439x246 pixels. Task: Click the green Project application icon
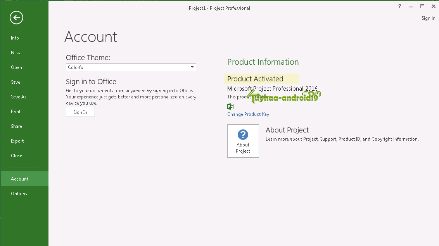(230, 106)
